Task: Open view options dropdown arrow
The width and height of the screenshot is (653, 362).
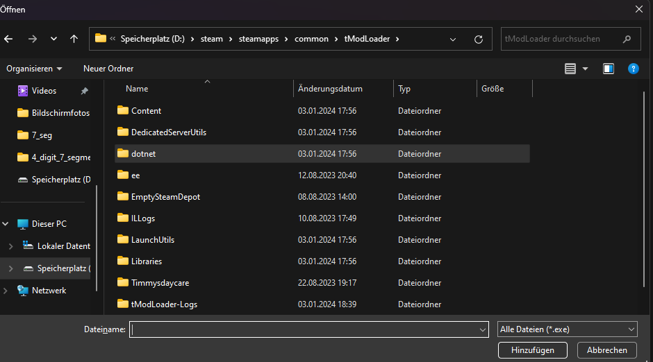Action: click(x=585, y=69)
